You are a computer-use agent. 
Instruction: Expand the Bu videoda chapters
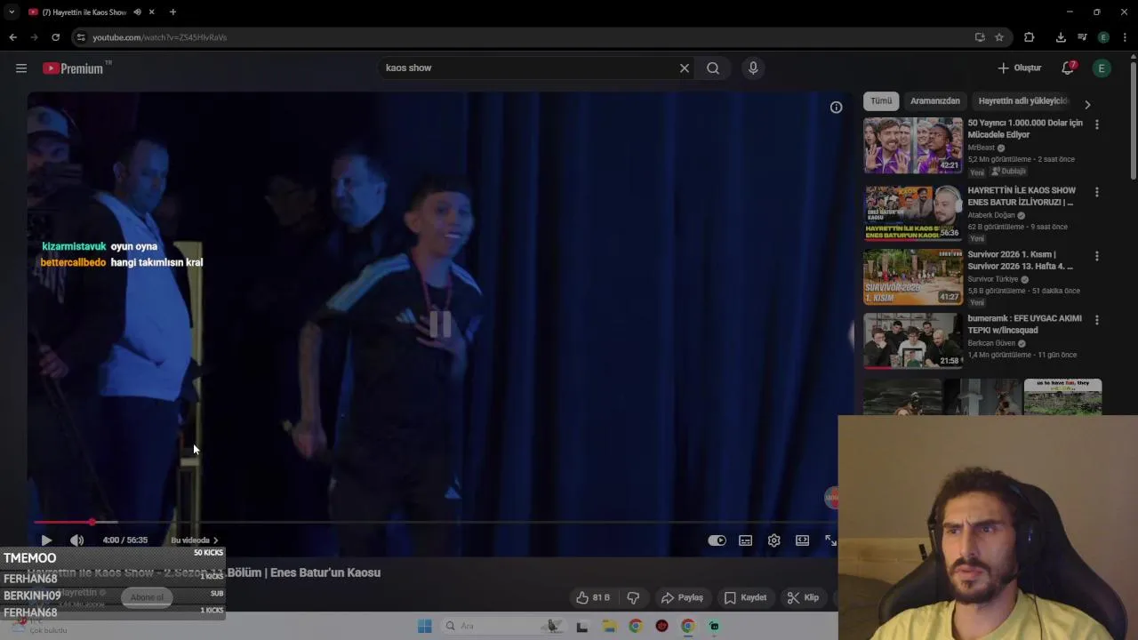click(194, 540)
